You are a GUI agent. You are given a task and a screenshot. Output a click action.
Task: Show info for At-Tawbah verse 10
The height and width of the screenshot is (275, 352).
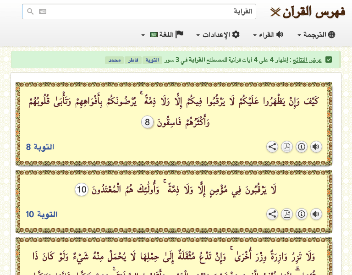pyautogui.click(x=302, y=214)
